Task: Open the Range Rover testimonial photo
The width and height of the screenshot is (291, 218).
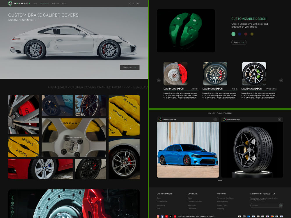Action: [x=254, y=74]
